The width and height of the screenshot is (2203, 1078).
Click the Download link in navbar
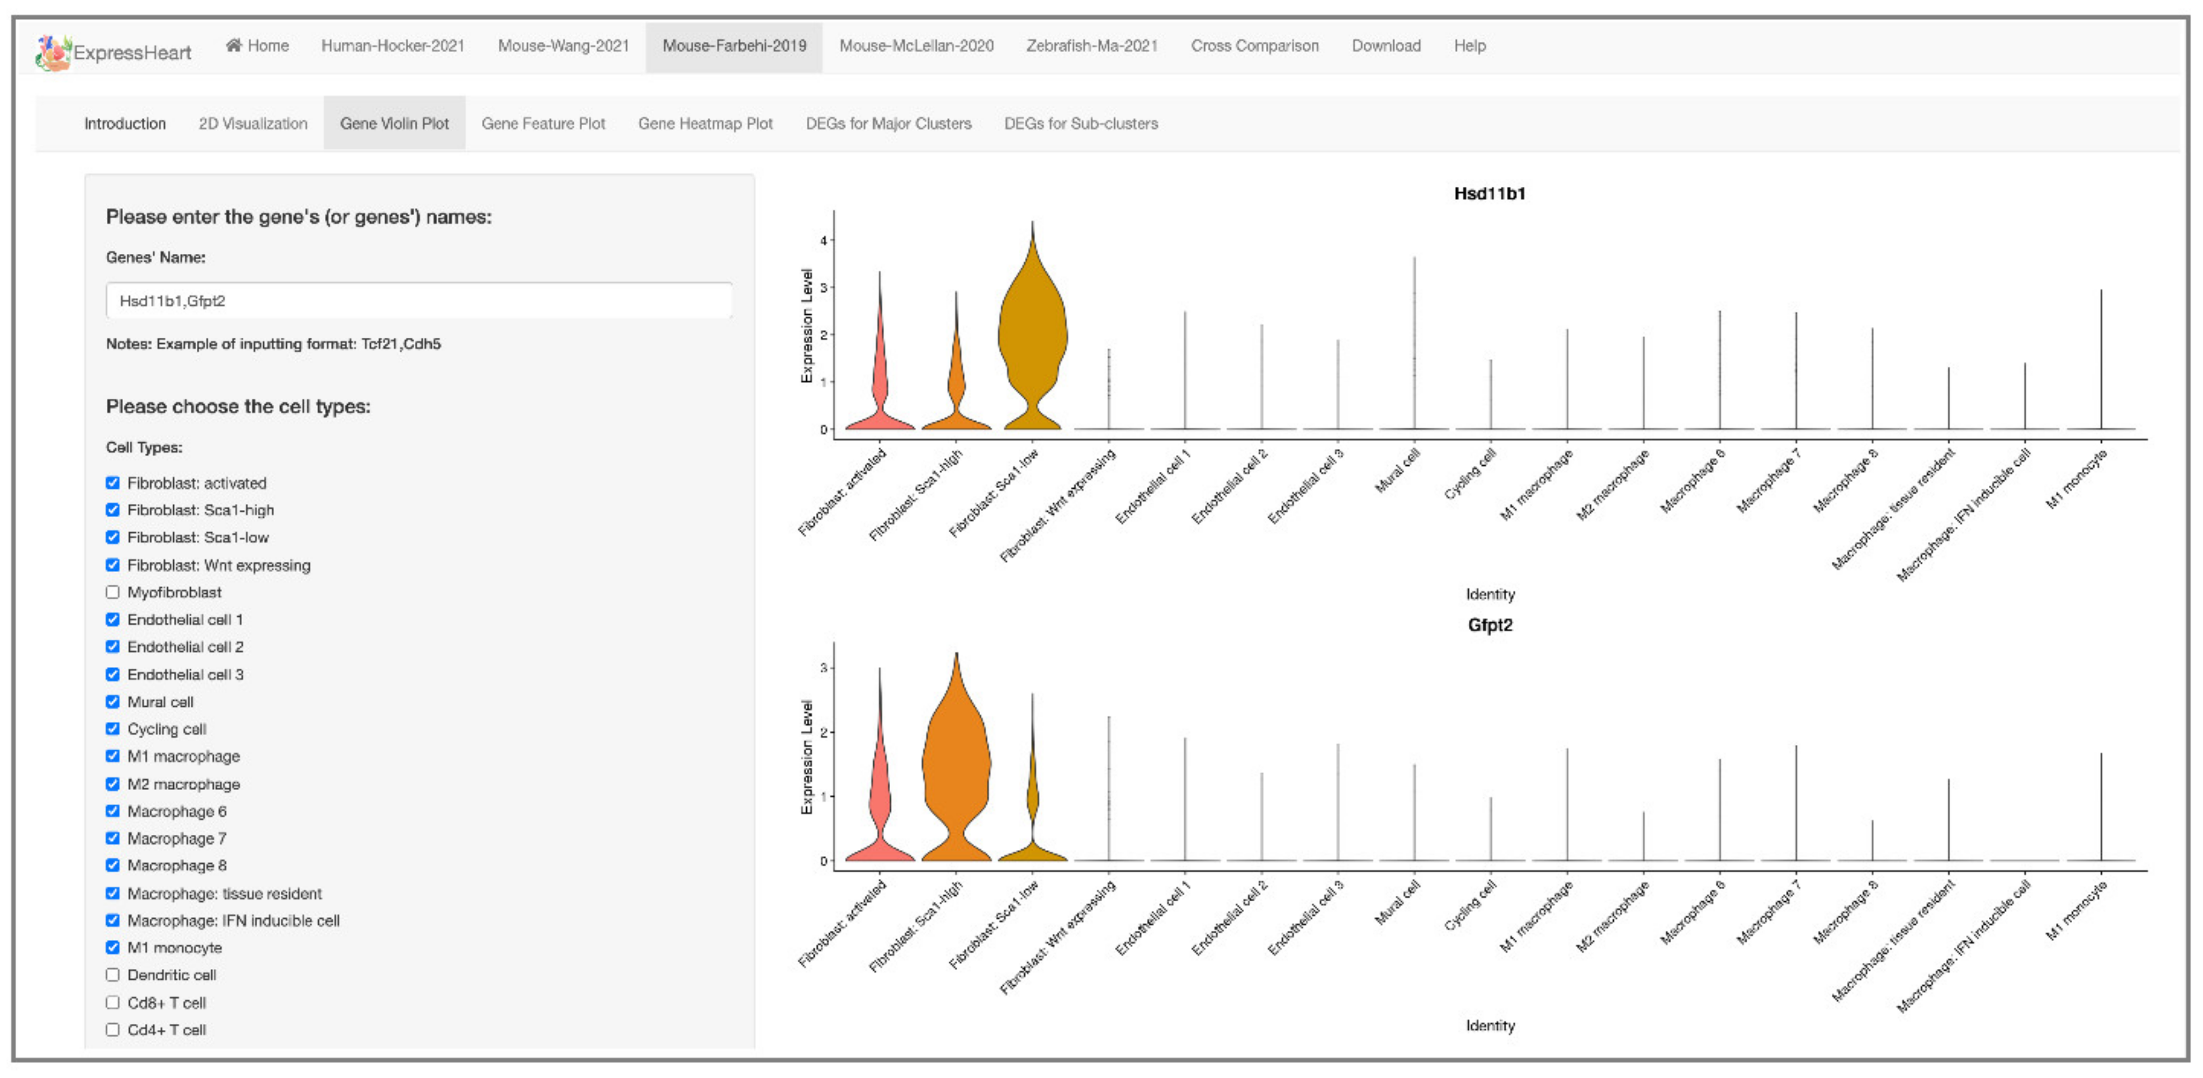pyautogui.click(x=1386, y=45)
